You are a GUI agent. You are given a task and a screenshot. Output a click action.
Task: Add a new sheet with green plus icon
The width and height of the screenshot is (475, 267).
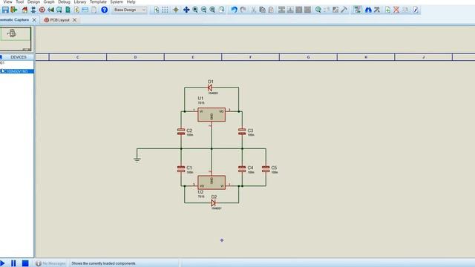387,10
